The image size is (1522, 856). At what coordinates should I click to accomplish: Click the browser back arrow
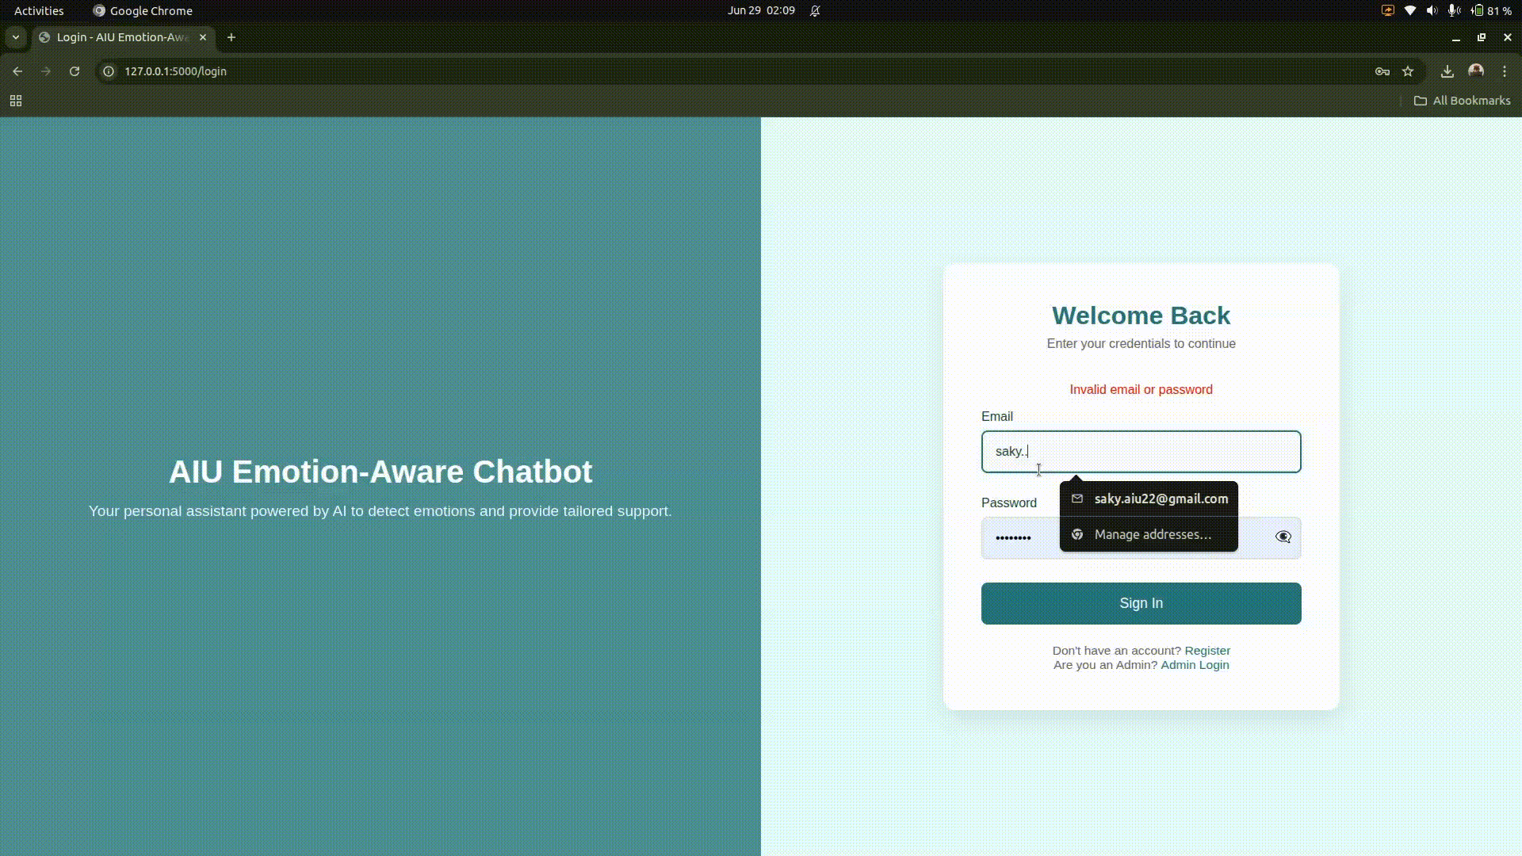(17, 71)
